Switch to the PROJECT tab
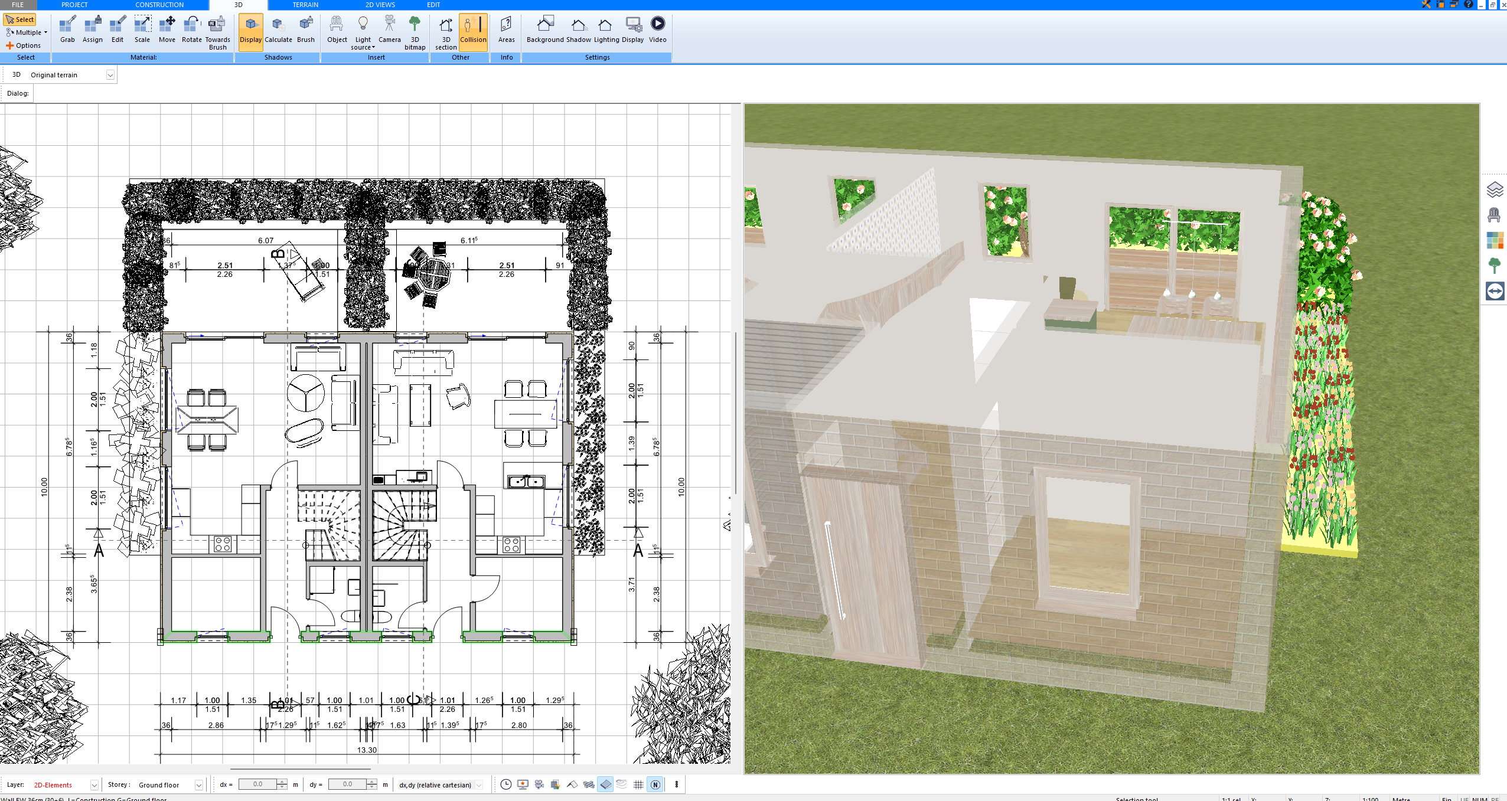The height and width of the screenshot is (801, 1507). pos(74,4)
